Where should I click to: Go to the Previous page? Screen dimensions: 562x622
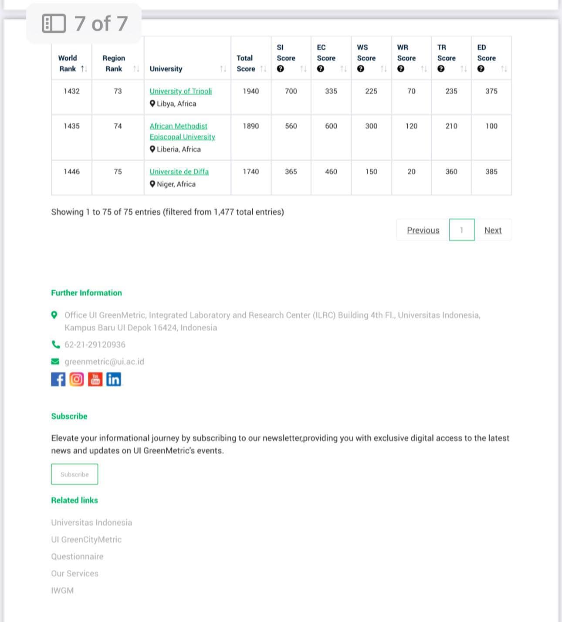click(x=423, y=230)
